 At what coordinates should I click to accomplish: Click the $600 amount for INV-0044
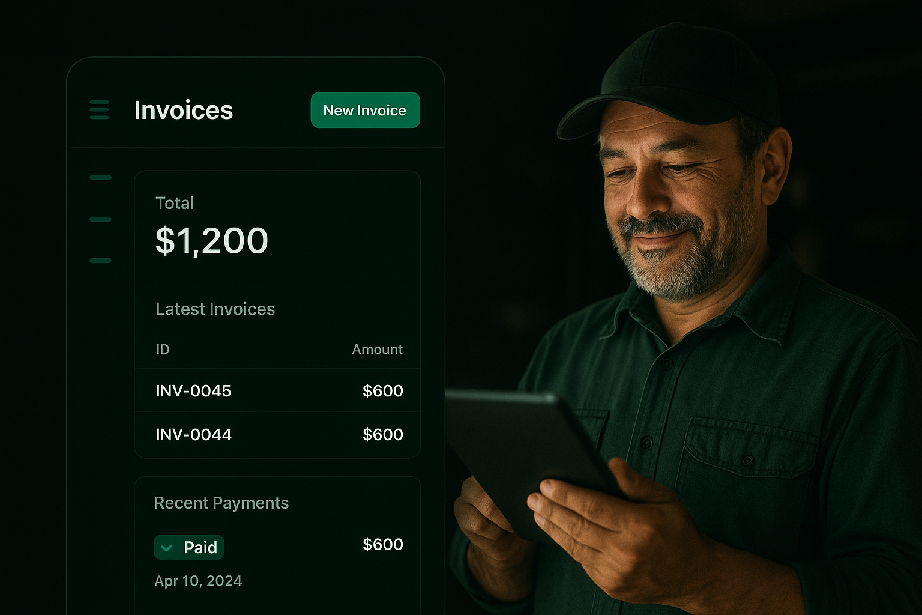[x=383, y=435]
